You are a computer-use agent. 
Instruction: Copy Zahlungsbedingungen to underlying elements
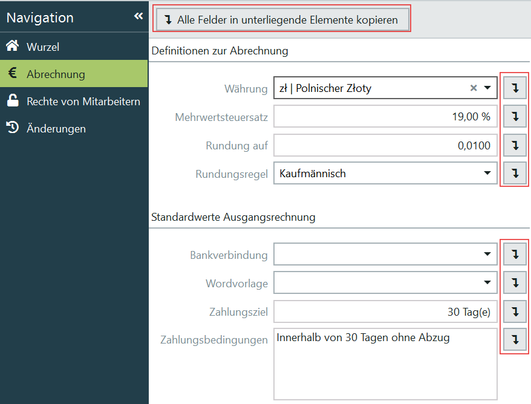click(515, 340)
